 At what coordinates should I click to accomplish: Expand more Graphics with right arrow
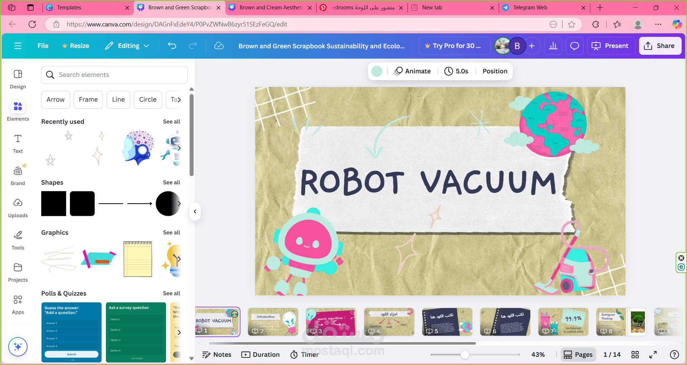tap(179, 259)
